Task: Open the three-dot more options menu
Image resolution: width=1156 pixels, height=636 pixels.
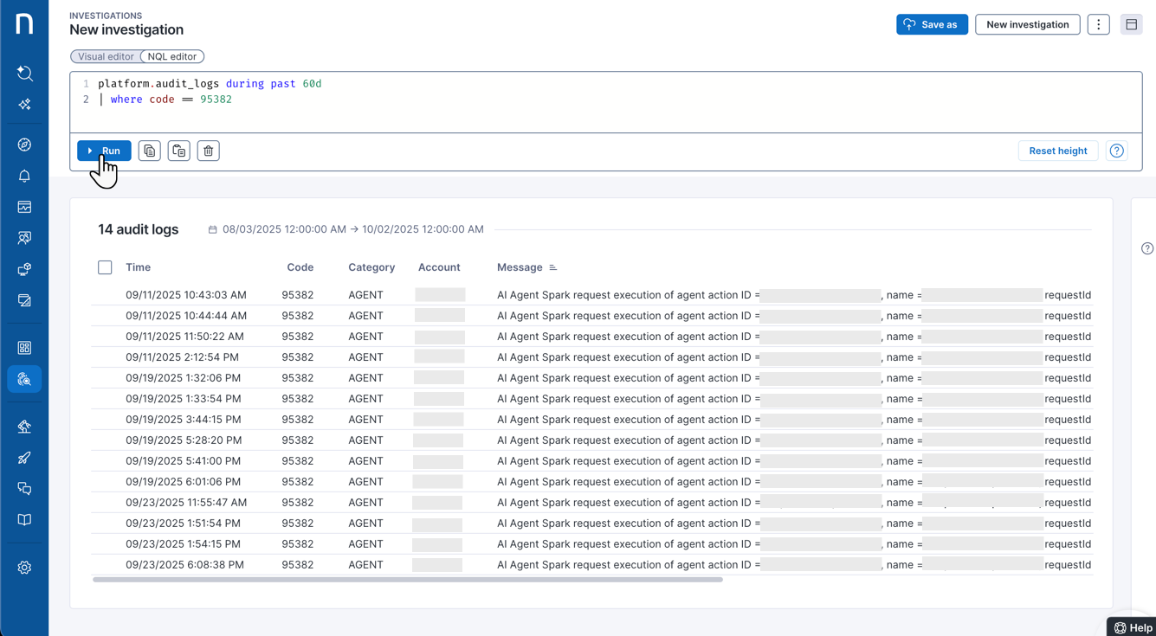Action: tap(1099, 24)
